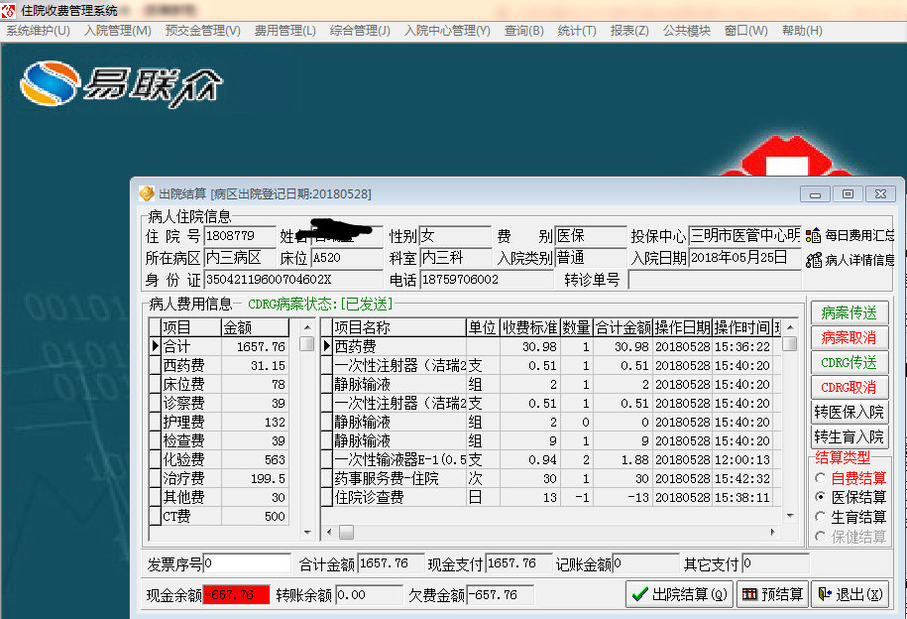
Task: Click the red 现金余额 field
Action: (237, 594)
